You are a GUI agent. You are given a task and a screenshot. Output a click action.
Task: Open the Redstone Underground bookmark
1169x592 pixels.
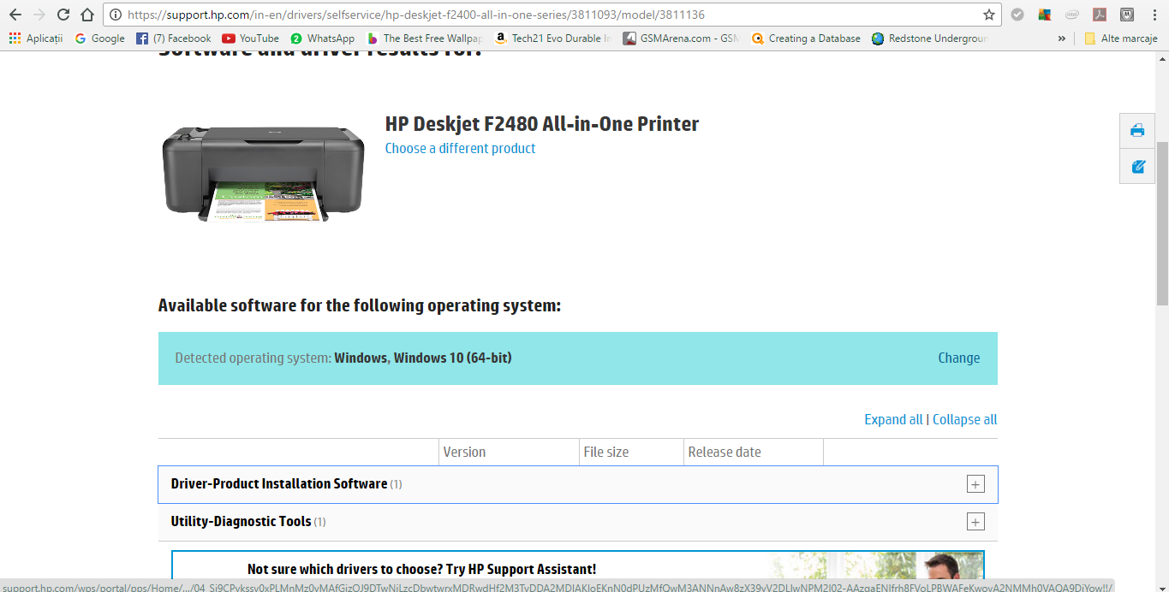click(x=930, y=38)
